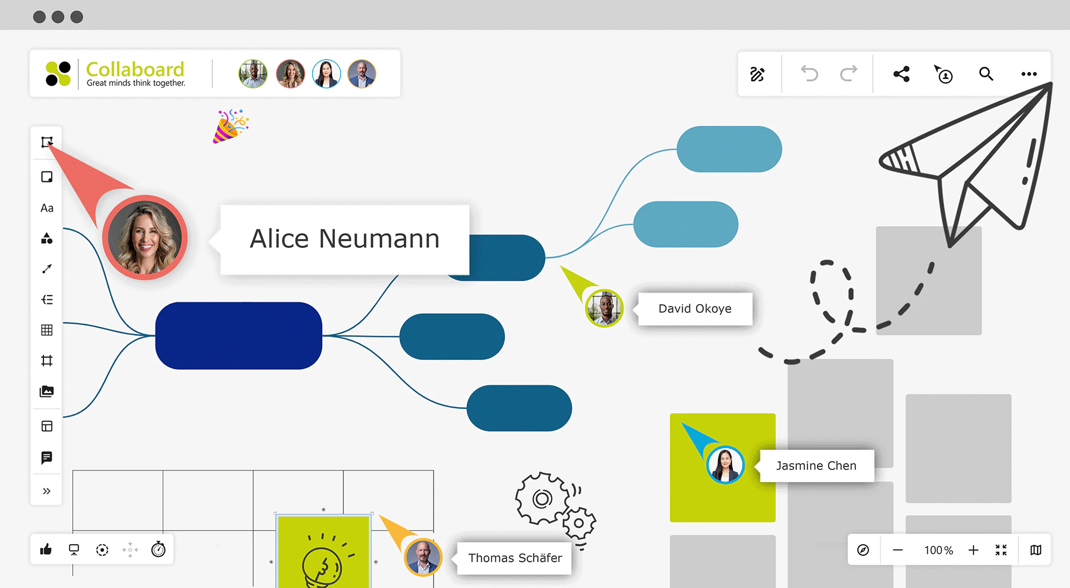Open the mind map tool
This screenshot has width=1070, height=588.
(46, 300)
